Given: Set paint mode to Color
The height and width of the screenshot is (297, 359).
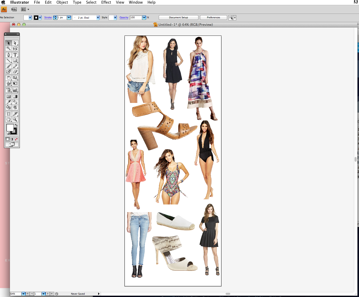Looking at the screenshot, I should click(x=8, y=139).
